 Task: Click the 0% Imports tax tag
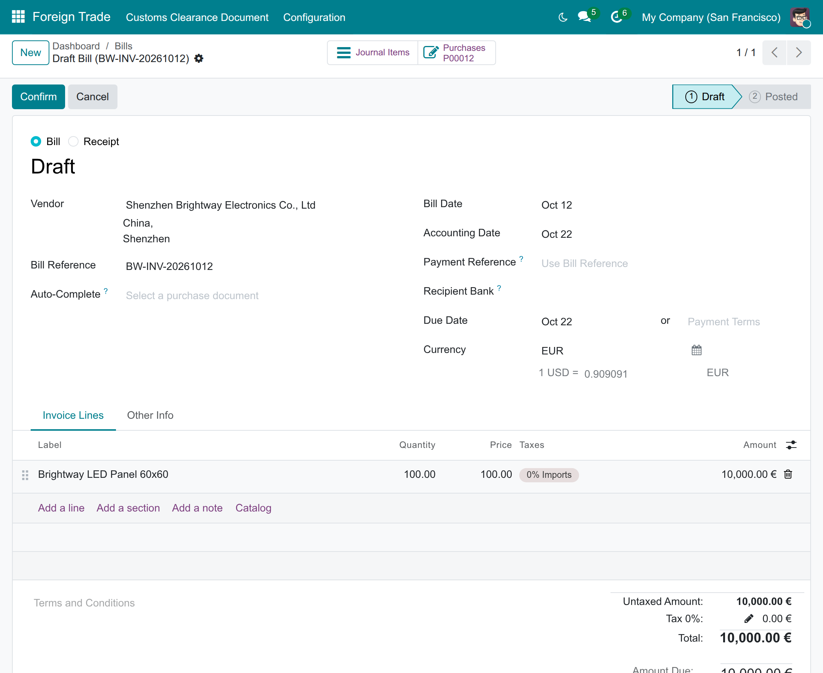coord(549,475)
